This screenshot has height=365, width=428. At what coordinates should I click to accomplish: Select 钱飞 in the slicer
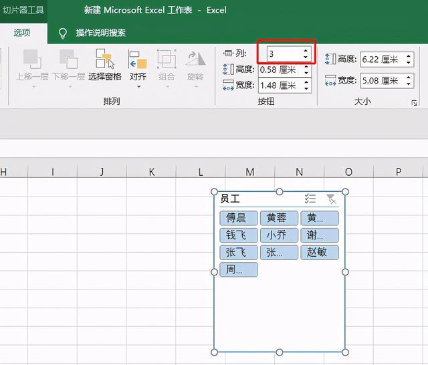(x=239, y=235)
